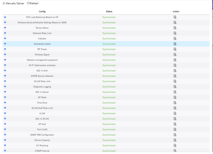Click deliver icon for SNMP MIB Configuration row
The height and width of the screenshot is (154, 213).
(x=175, y=135)
